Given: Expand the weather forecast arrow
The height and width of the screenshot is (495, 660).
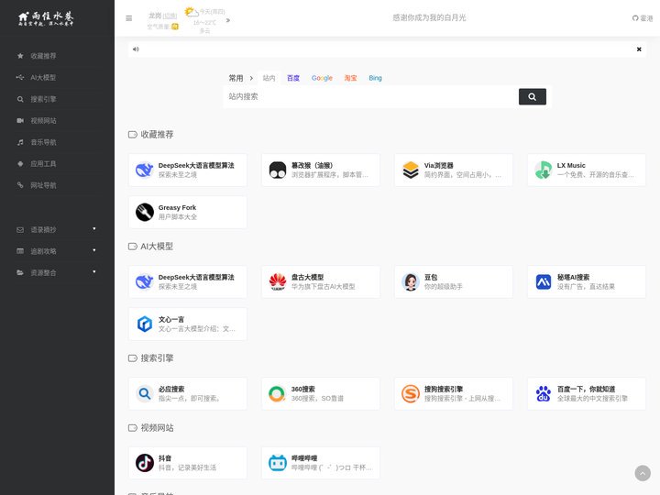Looking at the screenshot, I should 228,20.
